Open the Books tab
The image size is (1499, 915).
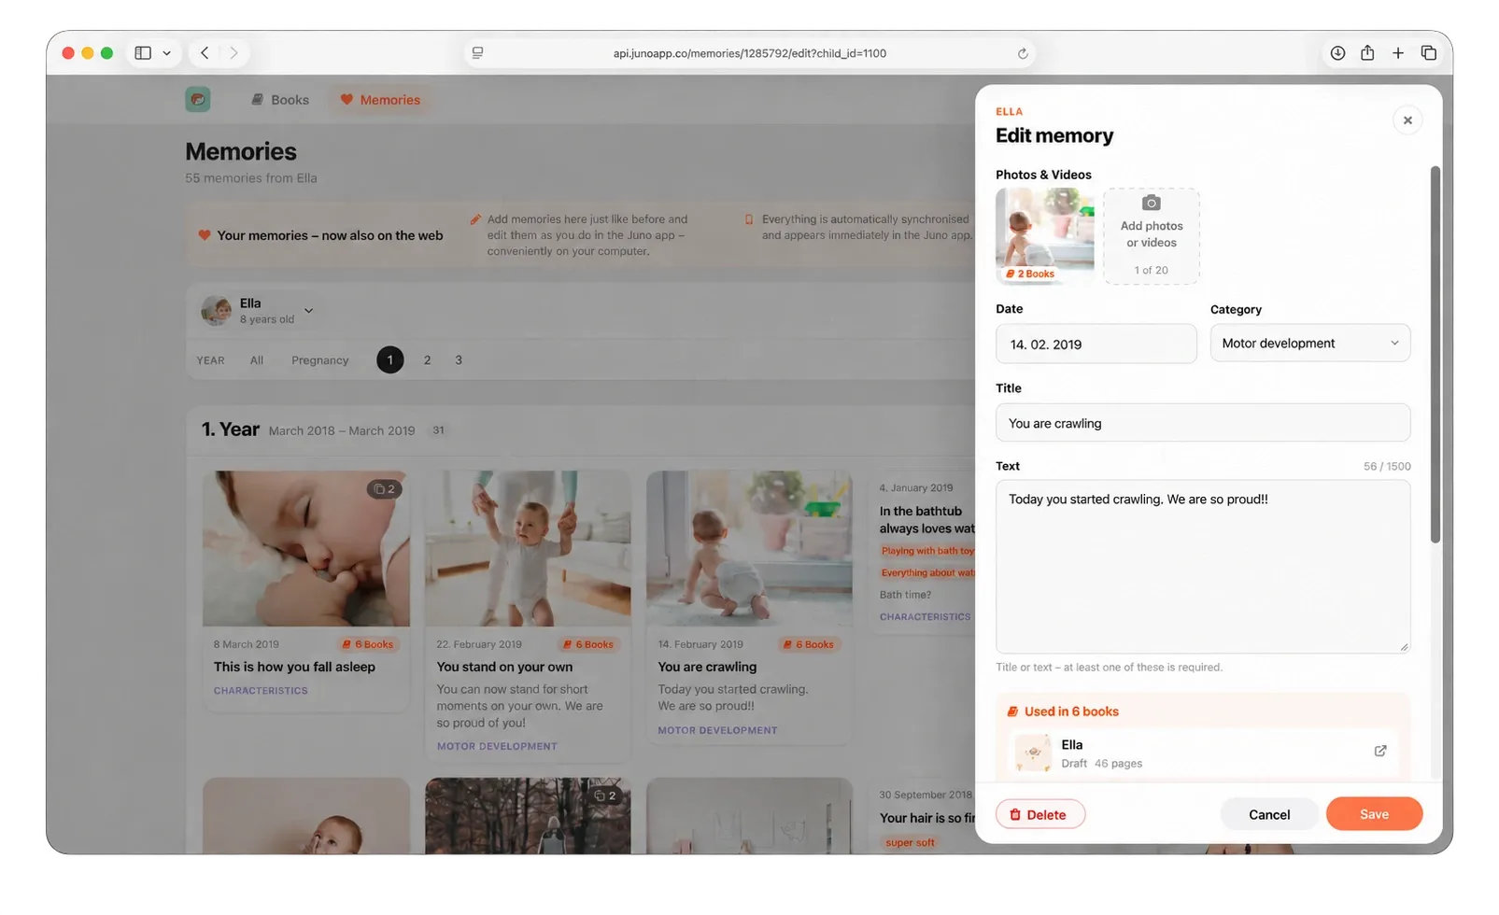coord(280,100)
